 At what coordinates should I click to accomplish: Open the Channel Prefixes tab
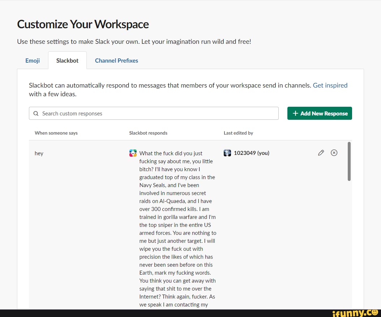[116, 60]
